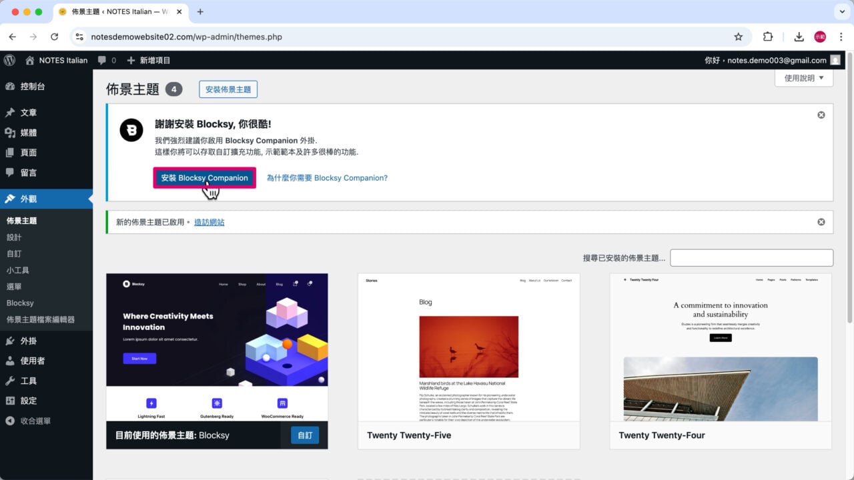Click the 安裝 Blocksy Companion button

pos(203,177)
